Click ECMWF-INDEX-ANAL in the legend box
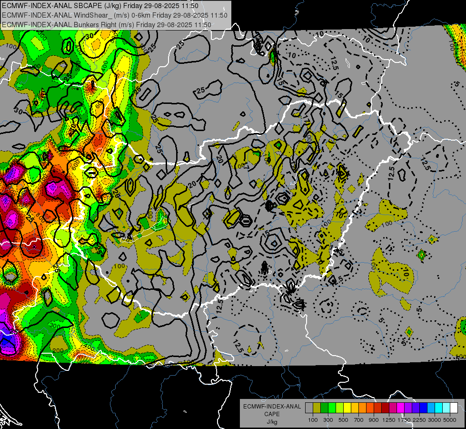Image resolution: width=466 pixels, height=429 pixels. pyautogui.click(x=272, y=407)
